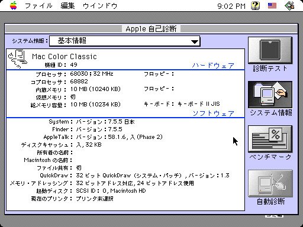Click the keyboard value キーボード II JIS
303x227 pixels.
pos(198,104)
